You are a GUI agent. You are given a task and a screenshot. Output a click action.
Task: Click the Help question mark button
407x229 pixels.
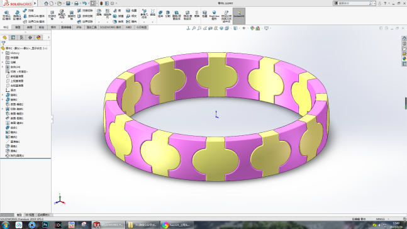tap(385, 3)
